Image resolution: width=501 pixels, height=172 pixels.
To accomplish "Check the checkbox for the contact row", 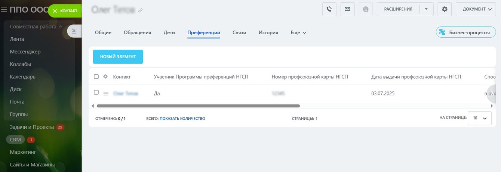I will [96, 93].
